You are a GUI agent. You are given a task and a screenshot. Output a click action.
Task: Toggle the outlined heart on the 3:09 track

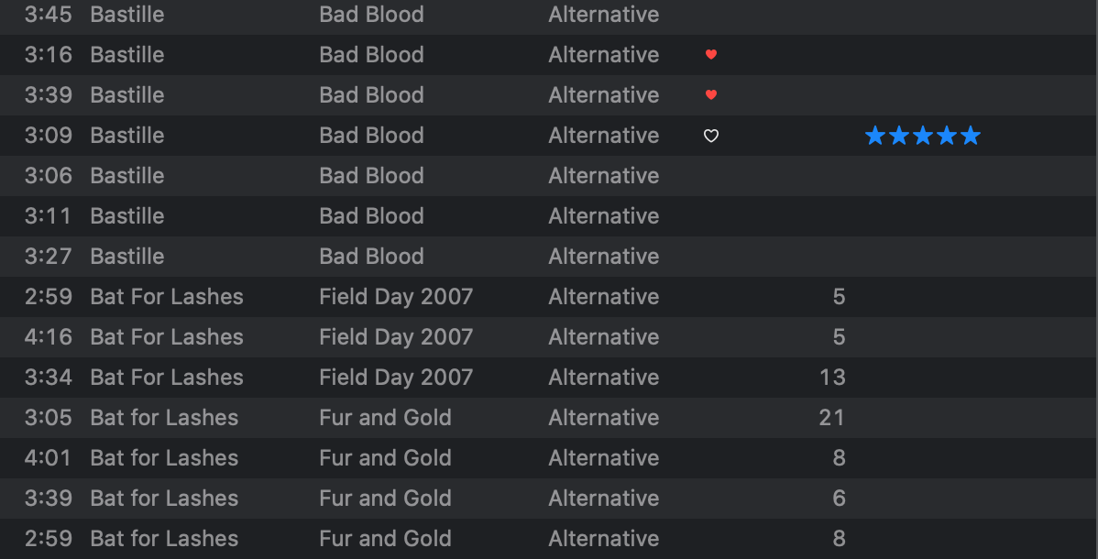coord(710,136)
